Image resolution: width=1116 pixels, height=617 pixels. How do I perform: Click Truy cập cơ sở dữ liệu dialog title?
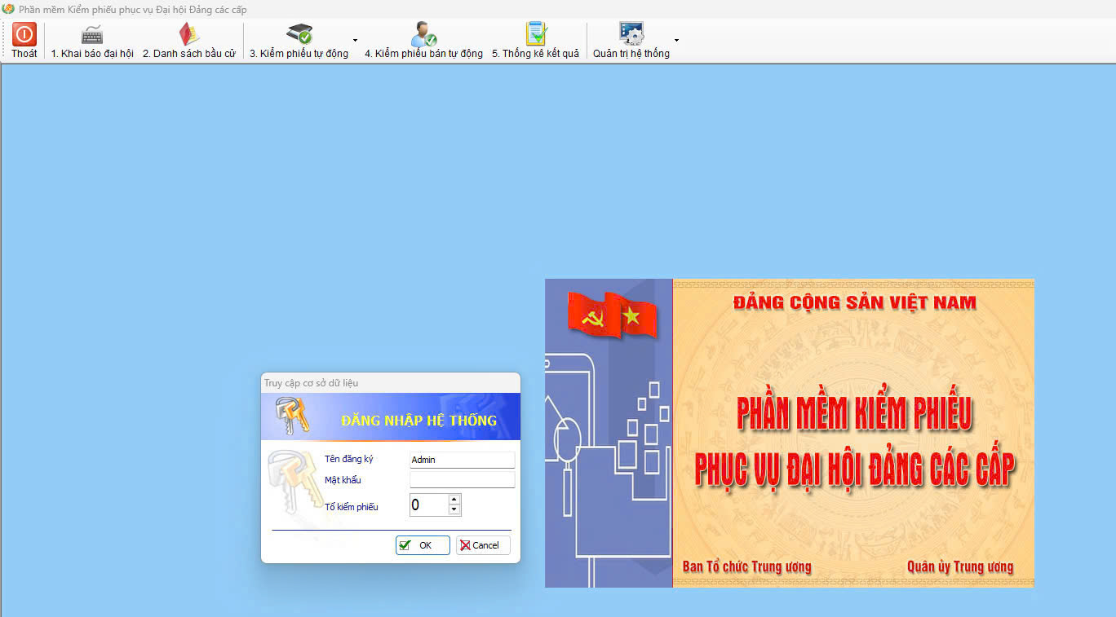(311, 382)
